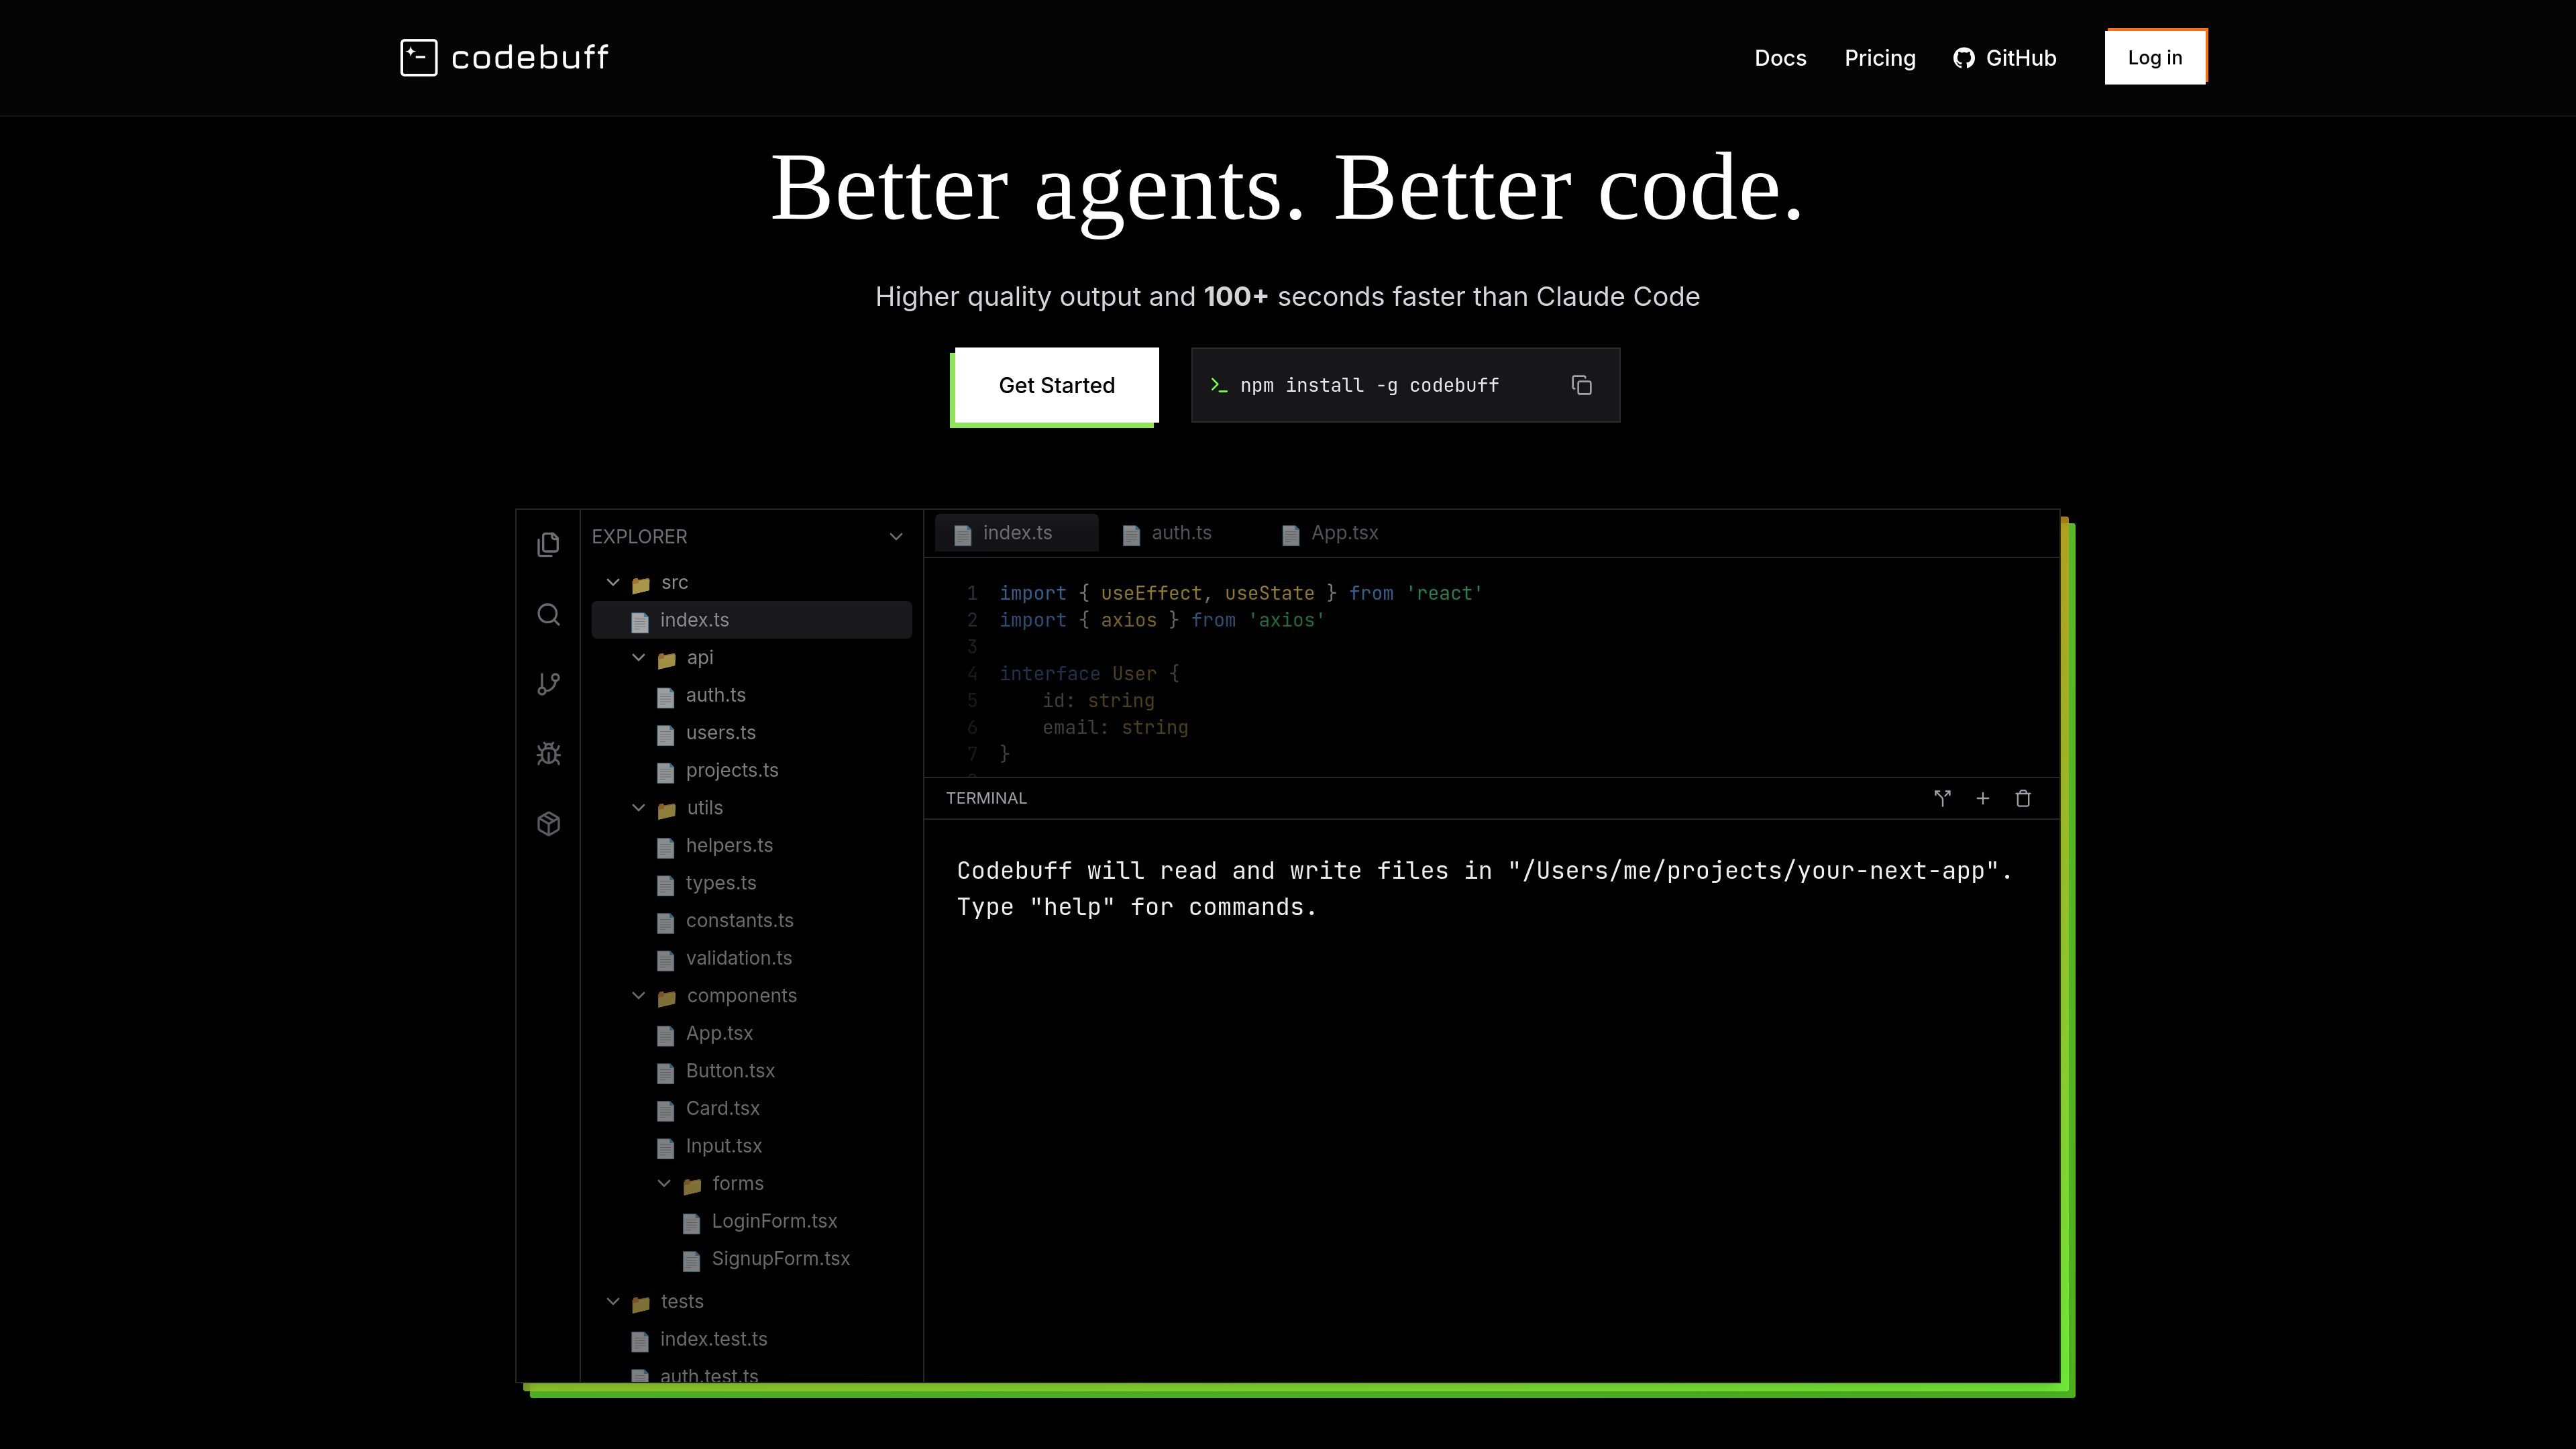Viewport: 2576px width, 1449px height.
Task: Open the Extensions package icon
Action: [548, 824]
